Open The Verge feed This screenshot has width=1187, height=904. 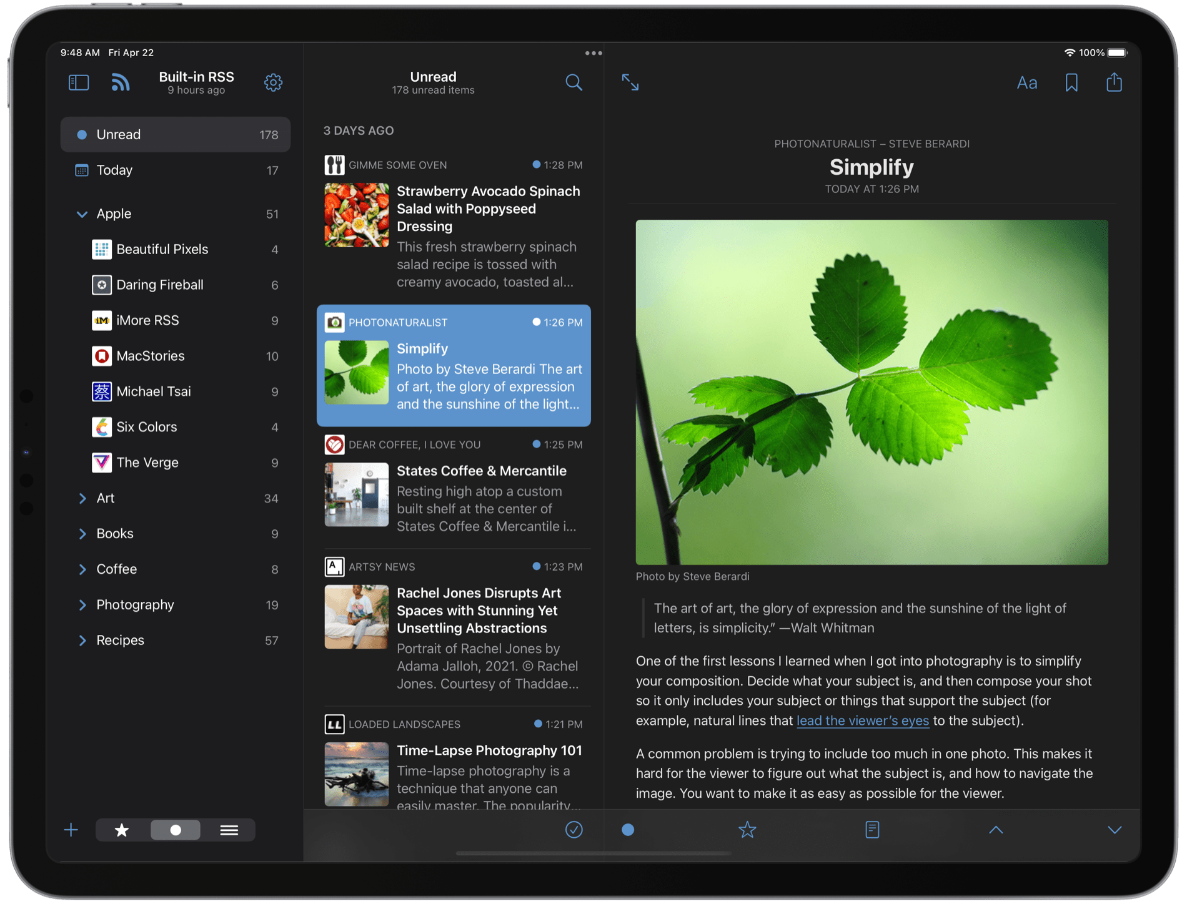(x=176, y=463)
